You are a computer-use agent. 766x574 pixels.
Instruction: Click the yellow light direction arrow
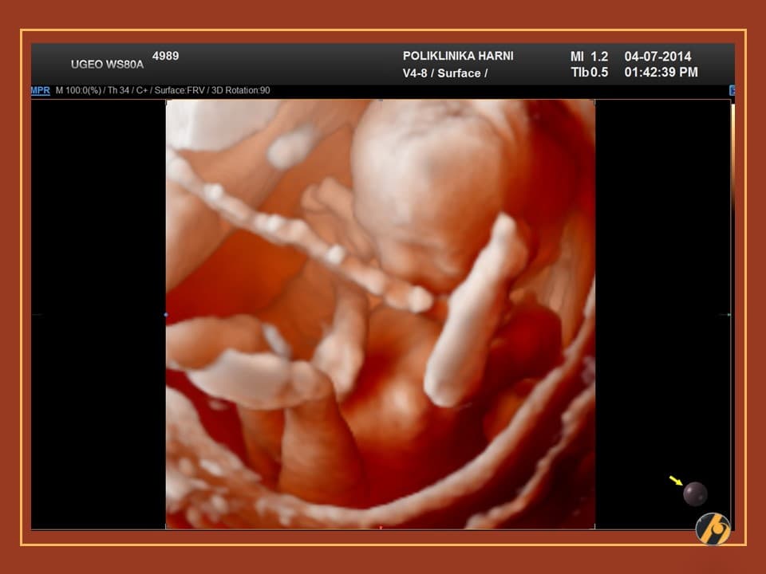pyautogui.click(x=676, y=481)
